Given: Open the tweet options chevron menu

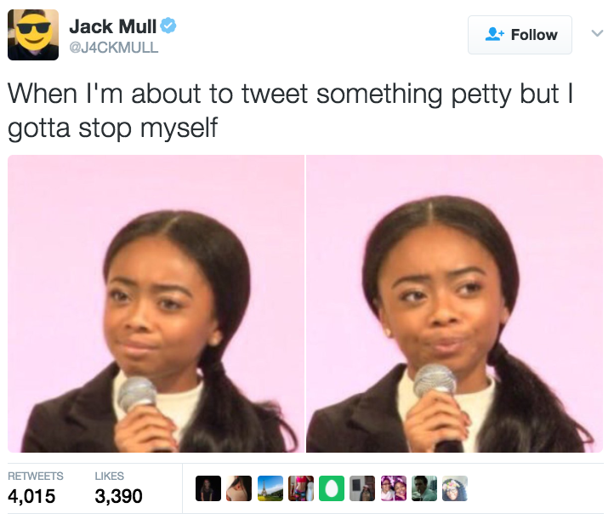Looking at the screenshot, I should [597, 33].
